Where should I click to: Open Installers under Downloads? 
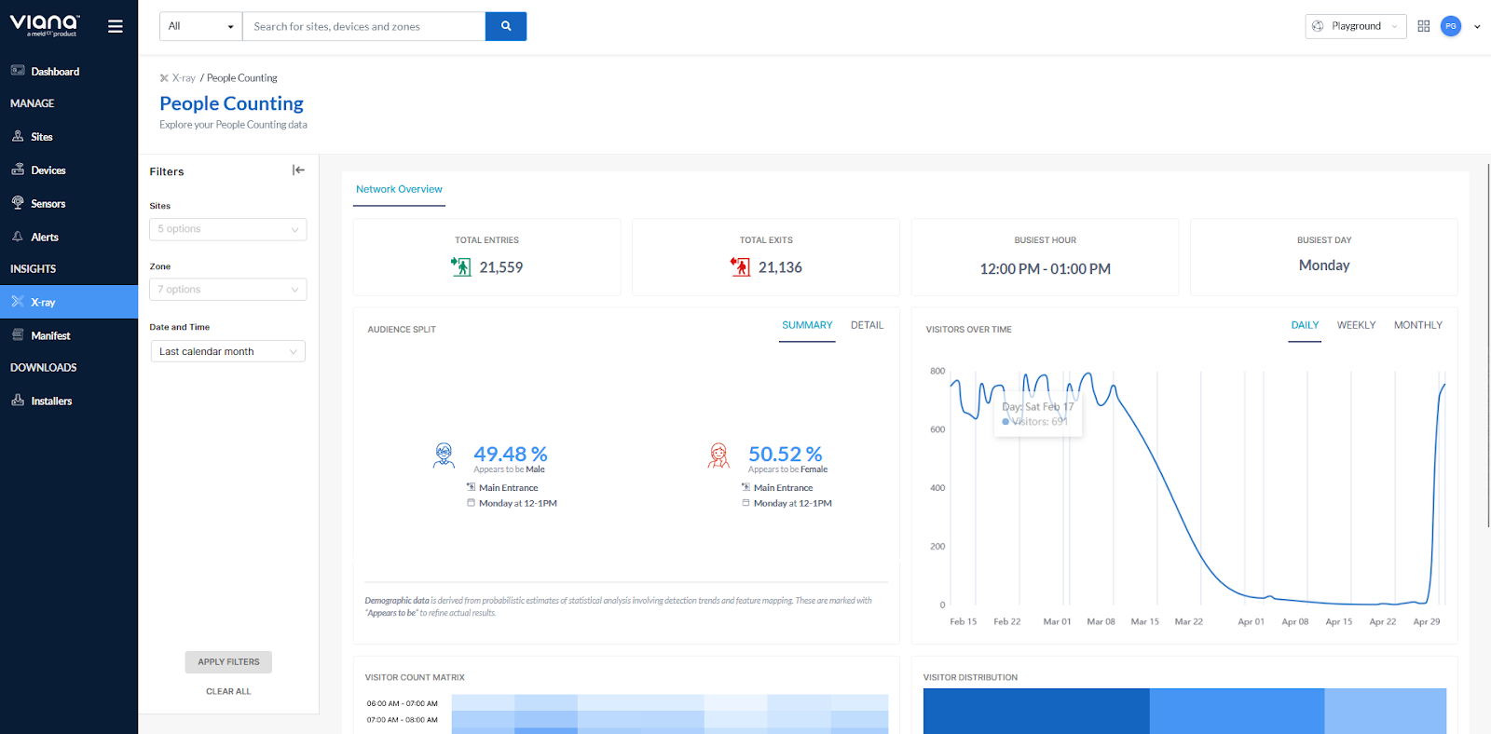pos(50,401)
